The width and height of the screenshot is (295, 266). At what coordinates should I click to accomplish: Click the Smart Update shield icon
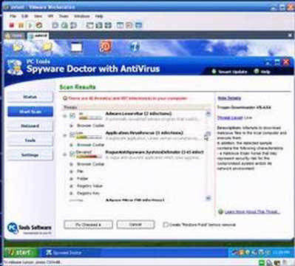pyautogui.click(x=214, y=72)
